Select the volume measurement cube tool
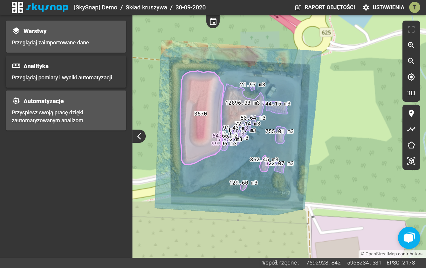426x268 pixels. pos(411,161)
